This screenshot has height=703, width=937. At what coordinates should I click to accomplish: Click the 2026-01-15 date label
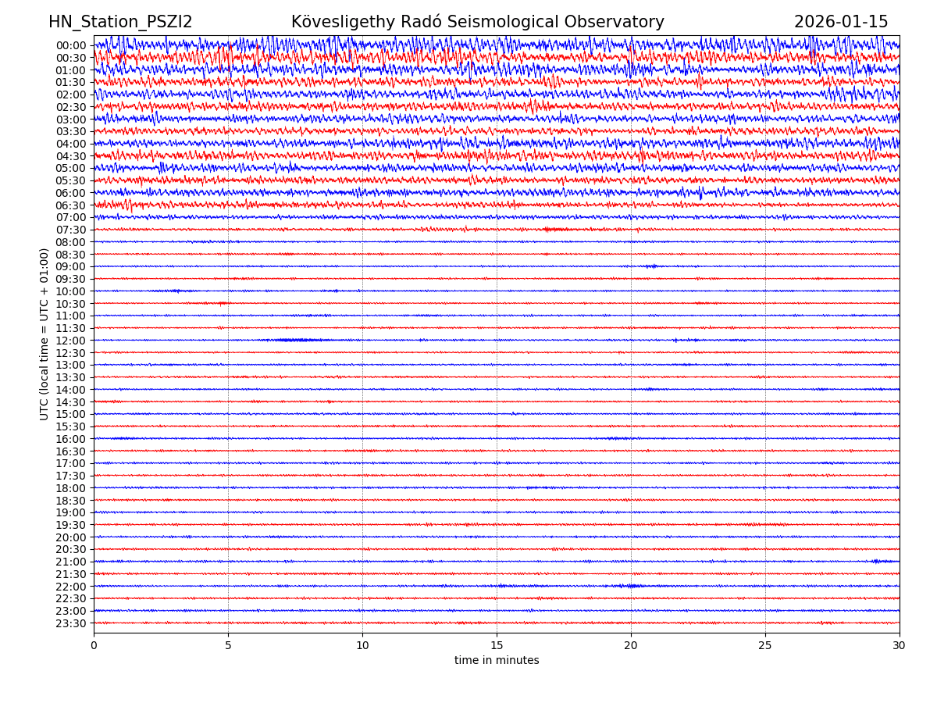point(840,22)
